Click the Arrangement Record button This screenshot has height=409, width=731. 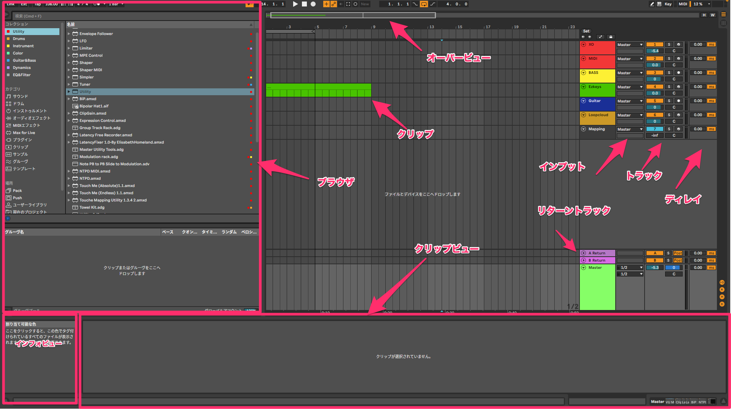[313, 4]
